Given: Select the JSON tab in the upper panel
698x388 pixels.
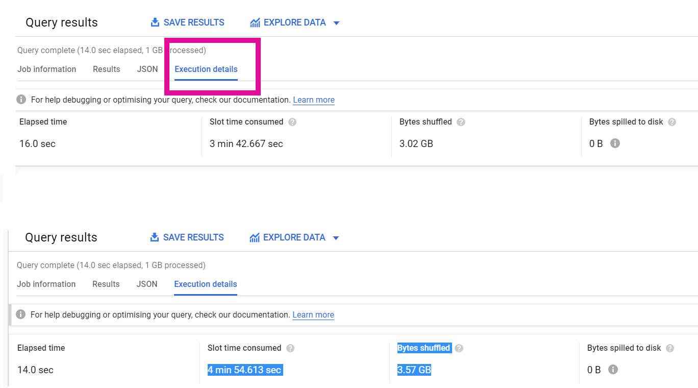Looking at the screenshot, I should [x=147, y=69].
